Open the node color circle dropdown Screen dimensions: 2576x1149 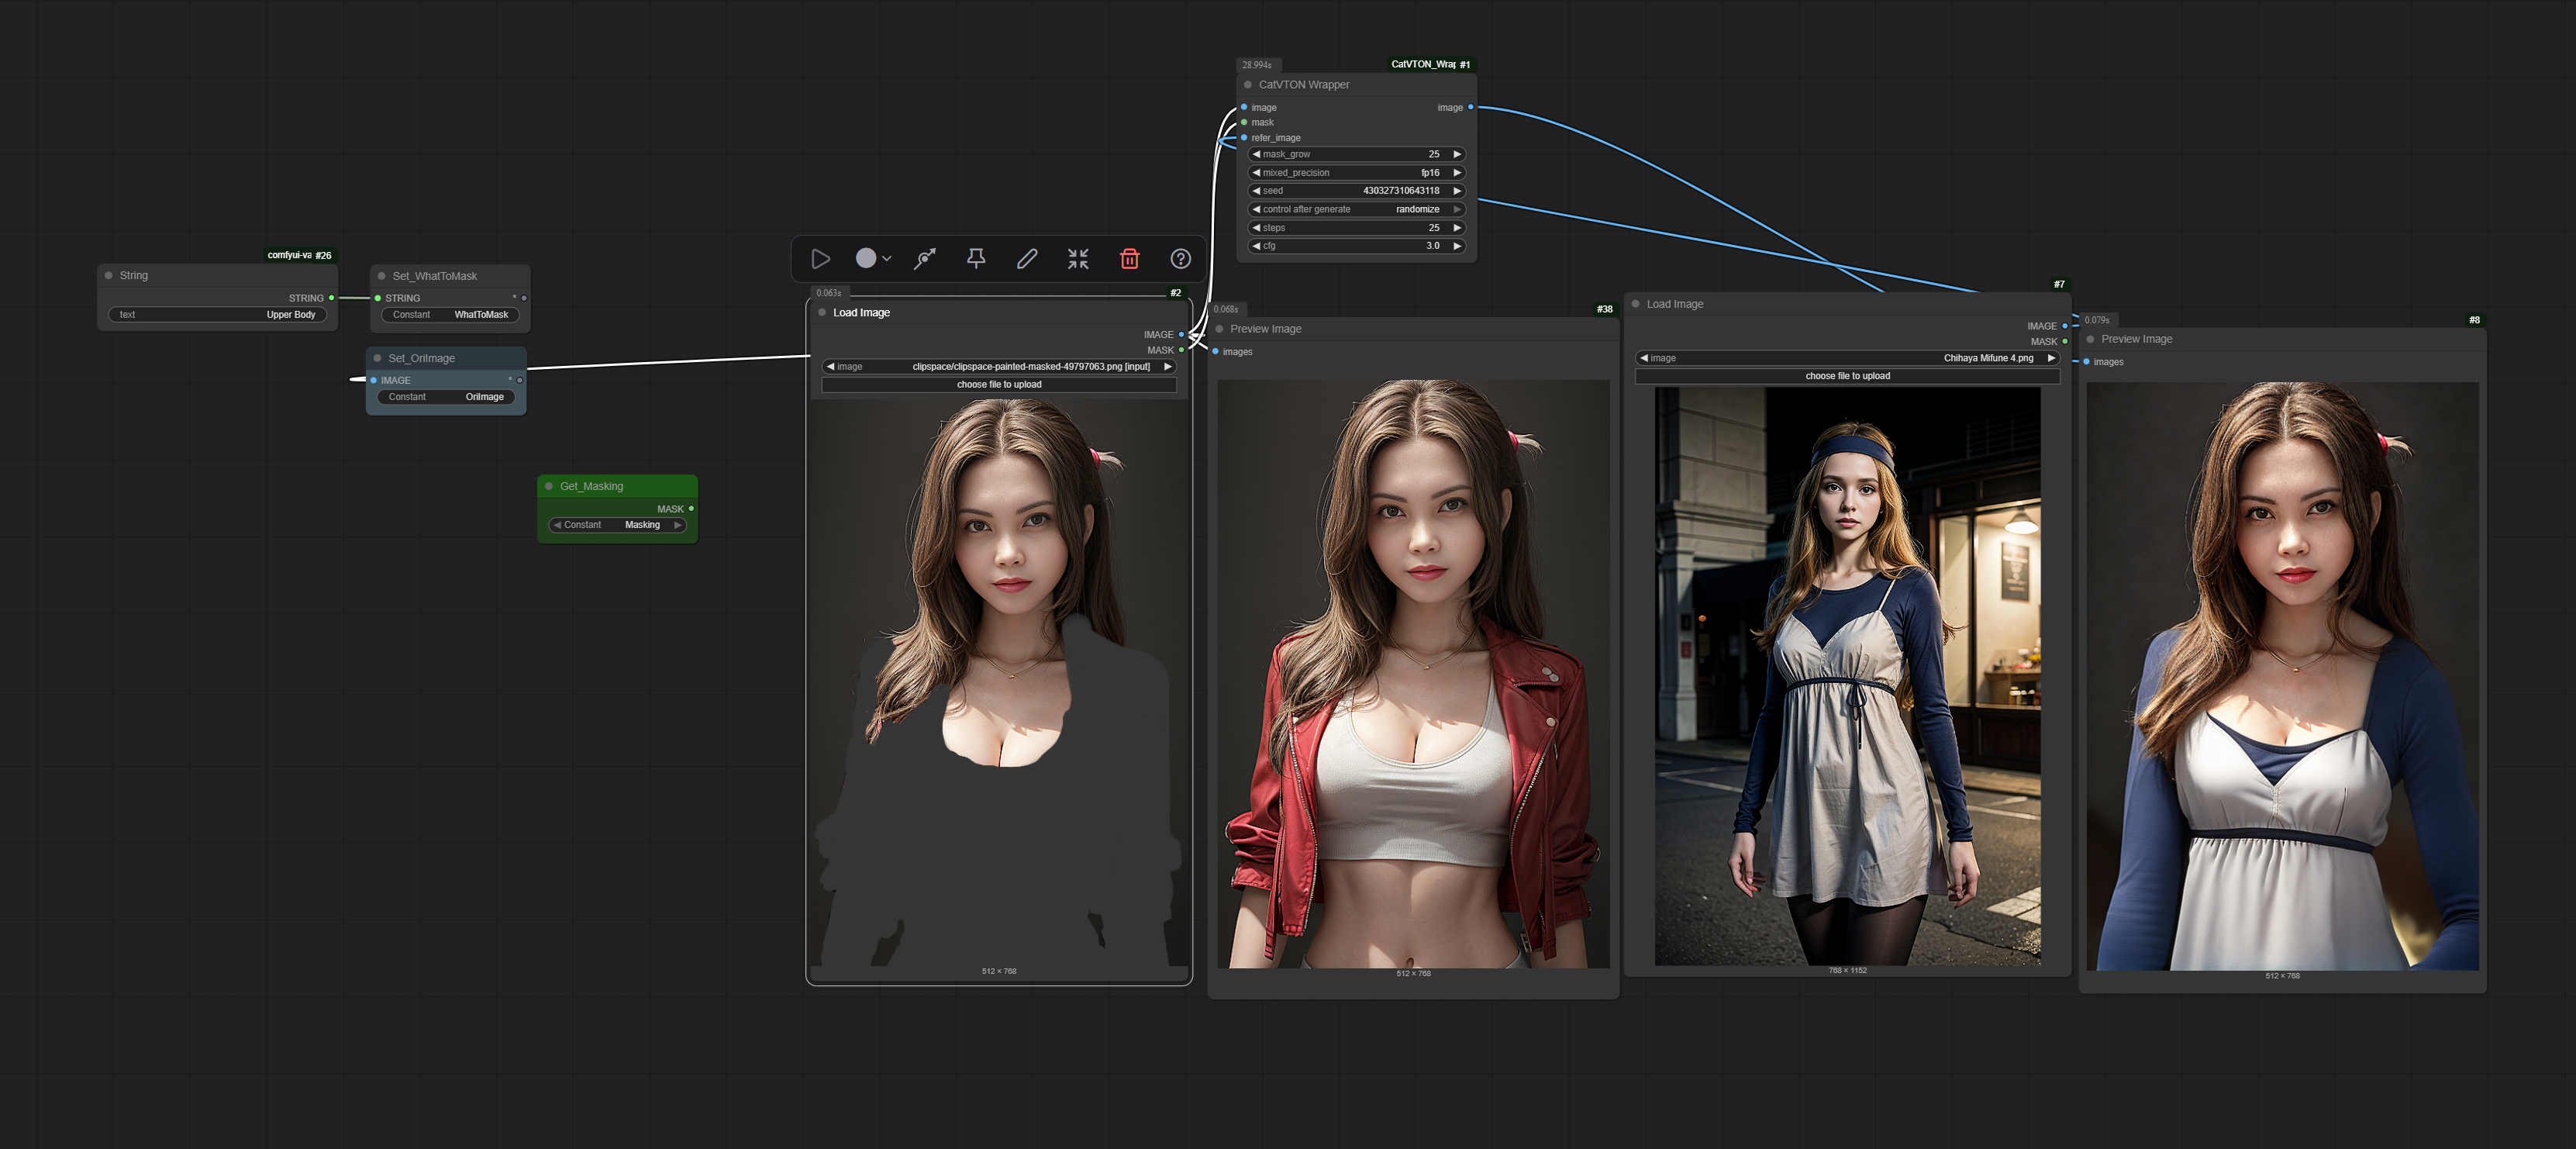click(872, 259)
